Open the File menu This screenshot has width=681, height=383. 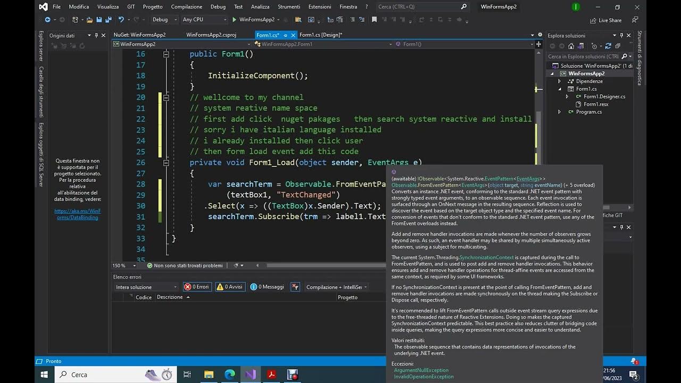pyautogui.click(x=56, y=6)
